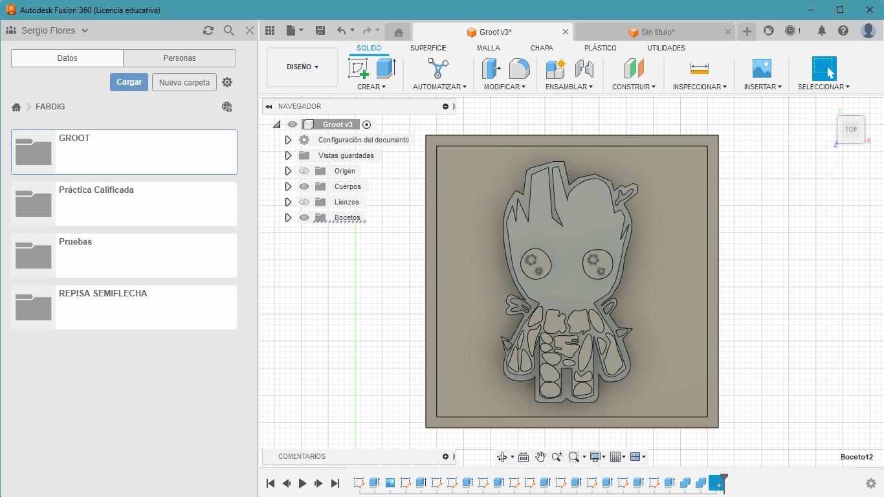Expand the Vistas guardadas node

click(288, 155)
